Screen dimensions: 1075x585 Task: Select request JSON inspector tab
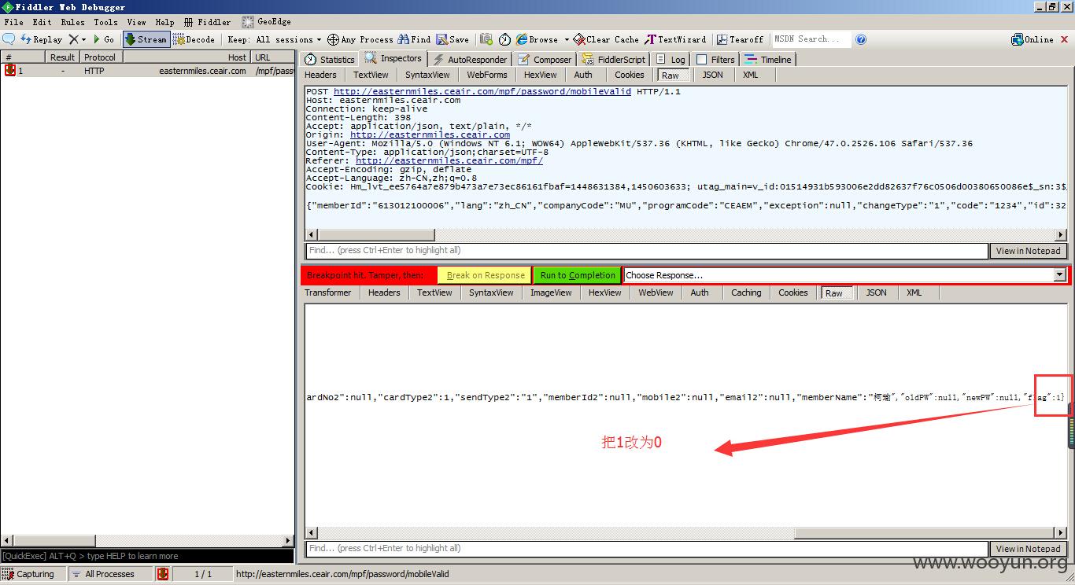tap(713, 75)
